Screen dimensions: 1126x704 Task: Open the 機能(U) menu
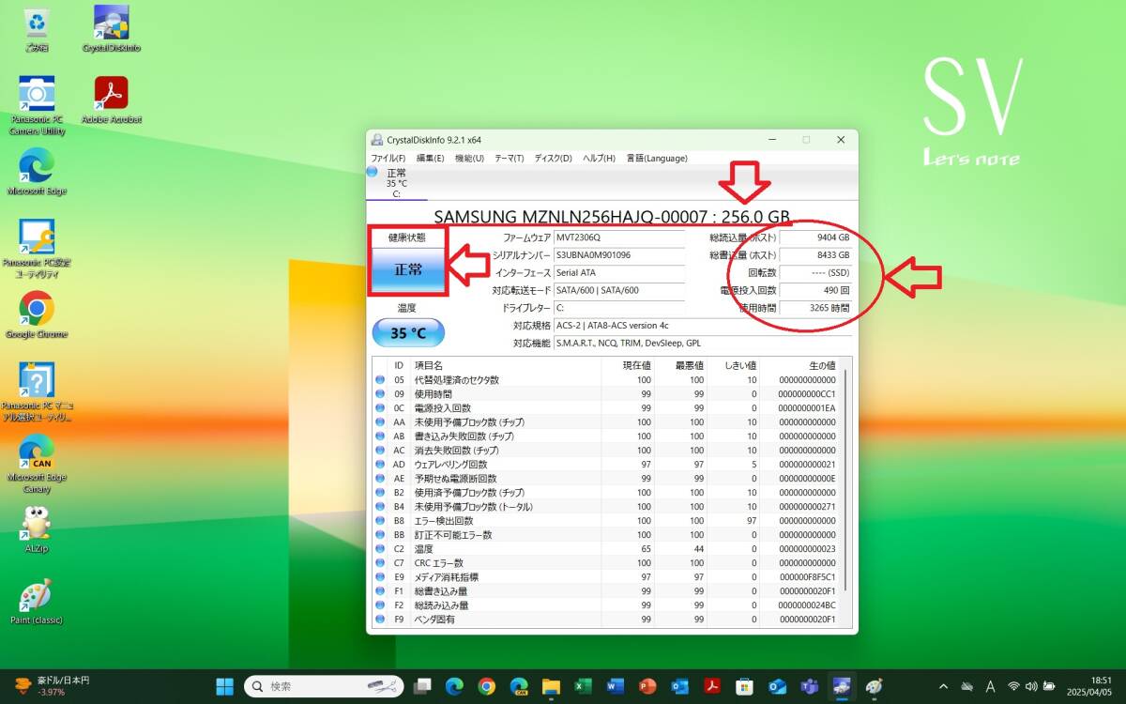(x=469, y=158)
